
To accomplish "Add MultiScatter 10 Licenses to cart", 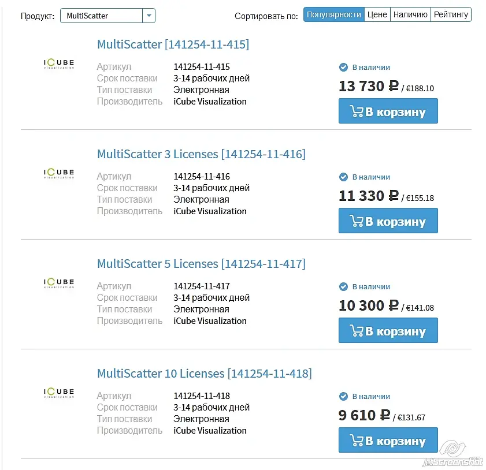I will 388,441.
